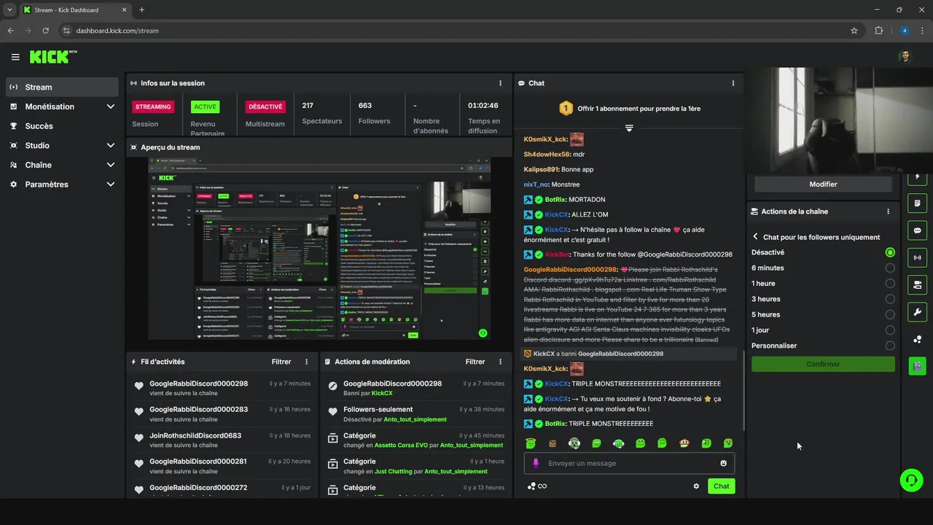Open a new browser tab
Image resolution: width=933 pixels, height=525 pixels.
tap(141, 9)
